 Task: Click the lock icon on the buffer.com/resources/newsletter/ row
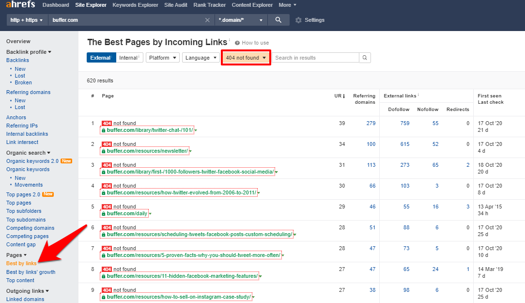103,151
